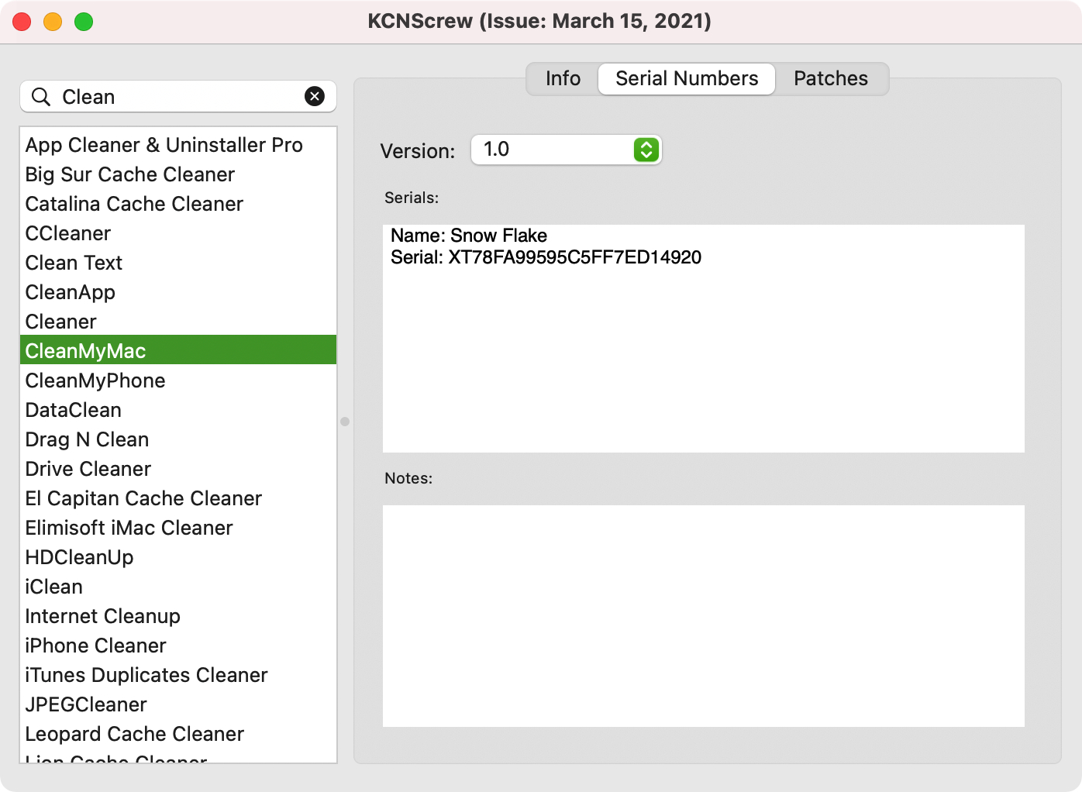Screen dimensions: 1082x792
Task: Select the highlighted CleanMyMac entry
Action: (86, 351)
